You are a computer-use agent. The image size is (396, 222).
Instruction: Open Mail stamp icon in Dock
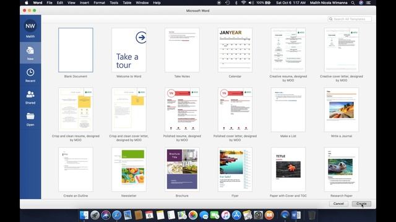point(127,215)
